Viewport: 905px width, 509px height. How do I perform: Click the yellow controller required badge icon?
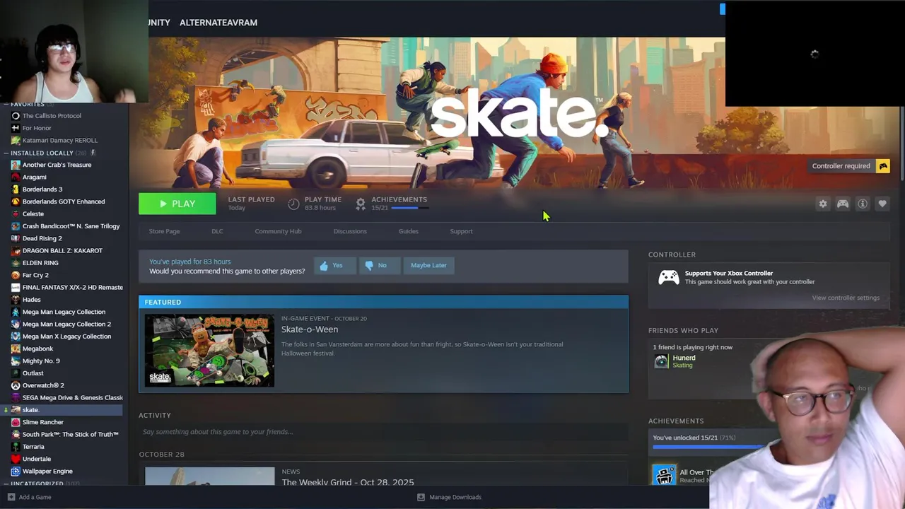[883, 166]
